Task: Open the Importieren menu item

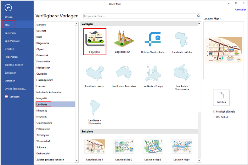Action: (11, 57)
